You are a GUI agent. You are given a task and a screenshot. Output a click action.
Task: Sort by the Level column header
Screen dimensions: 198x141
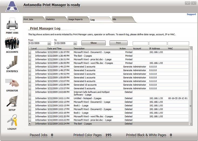(x=39, y=49)
